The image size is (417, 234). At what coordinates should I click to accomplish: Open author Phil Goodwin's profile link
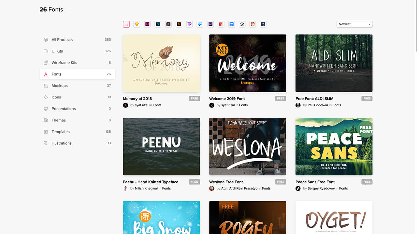pyautogui.click(x=318, y=105)
